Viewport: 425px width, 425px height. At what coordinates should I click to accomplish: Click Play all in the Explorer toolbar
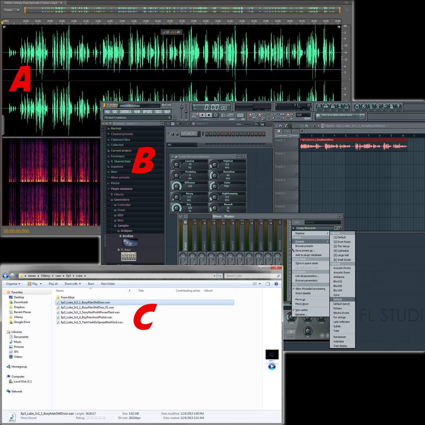[x=53, y=284]
